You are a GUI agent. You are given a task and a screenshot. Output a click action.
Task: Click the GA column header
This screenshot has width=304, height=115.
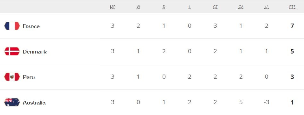point(241,7)
